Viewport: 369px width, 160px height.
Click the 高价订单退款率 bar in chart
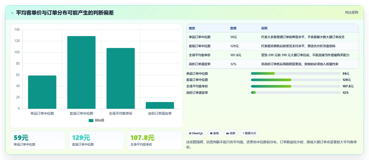tap(160, 105)
